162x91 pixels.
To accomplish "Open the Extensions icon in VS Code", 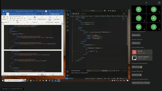I will pyautogui.click(x=68, y=30).
